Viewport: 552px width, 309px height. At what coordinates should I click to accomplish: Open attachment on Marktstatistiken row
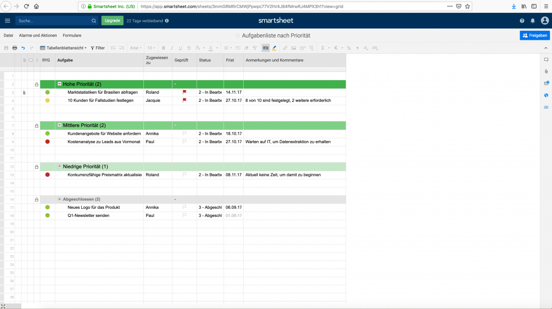coord(24,93)
